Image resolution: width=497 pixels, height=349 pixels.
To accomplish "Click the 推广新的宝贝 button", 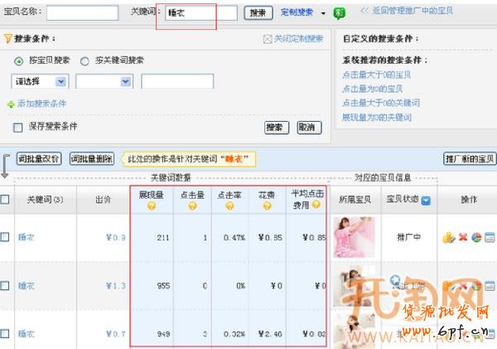I will (469, 159).
